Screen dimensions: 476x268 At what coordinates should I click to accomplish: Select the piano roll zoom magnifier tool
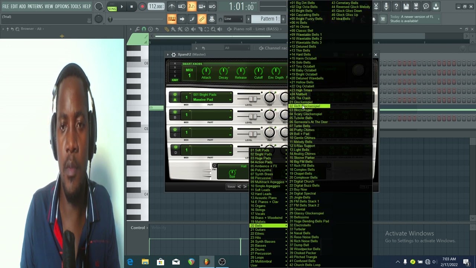coord(213,29)
